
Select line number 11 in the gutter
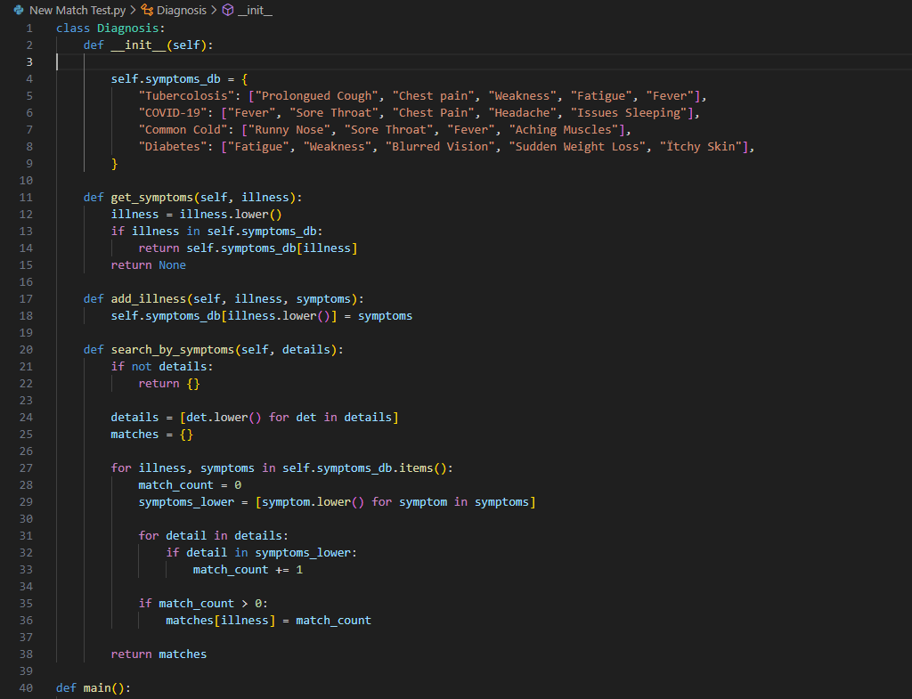(x=26, y=197)
